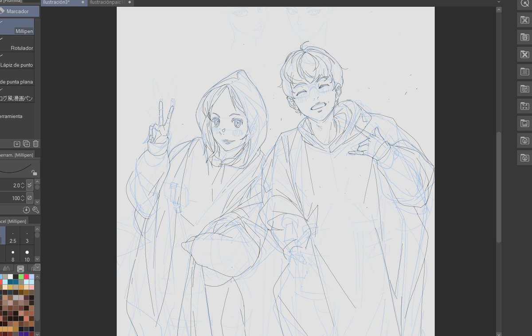Open the brush size dynamics settings
The height and width of the screenshot is (336, 532).
click(x=29, y=185)
